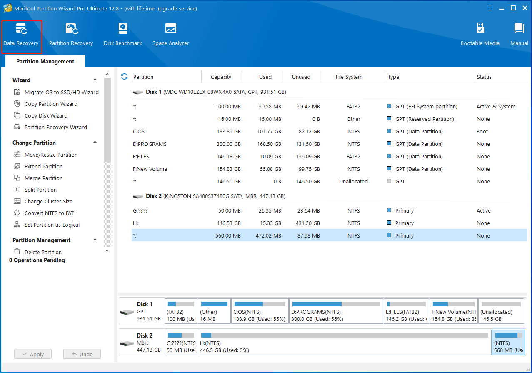Collapse the Change Partition section

(x=95, y=143)
